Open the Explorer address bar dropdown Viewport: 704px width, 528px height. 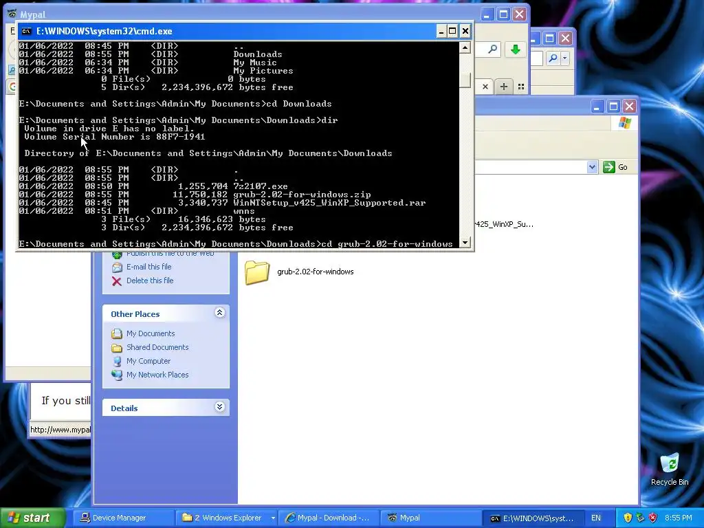pos(592,167)
